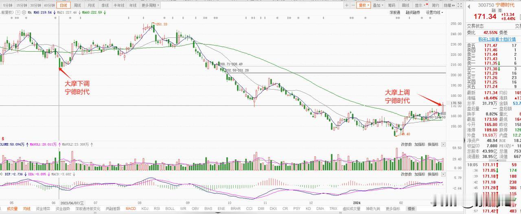Image resolution: width=521 pixels, height=214 pixels.
Task: Select 资金趋势 indicator tab
Action: click(62, 209)
